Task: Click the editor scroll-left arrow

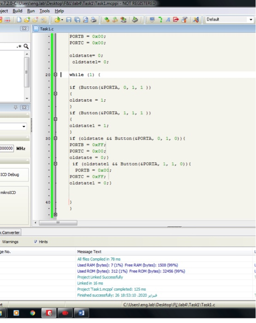Action: 36,223
